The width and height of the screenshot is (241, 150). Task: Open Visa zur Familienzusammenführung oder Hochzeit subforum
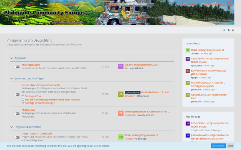(x=53, y=100)
